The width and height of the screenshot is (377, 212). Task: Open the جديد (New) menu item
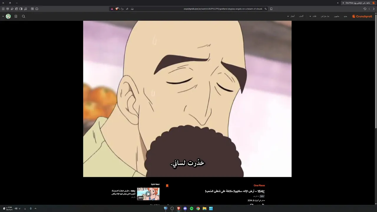(345, 16)
